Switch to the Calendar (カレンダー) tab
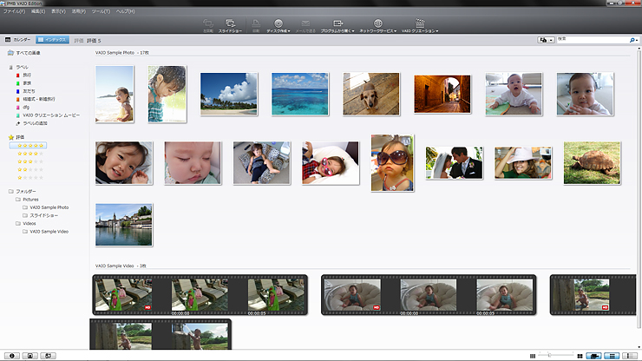Image resolution: width=642 pixels, height=361 pixels. (x=19, y=40)
